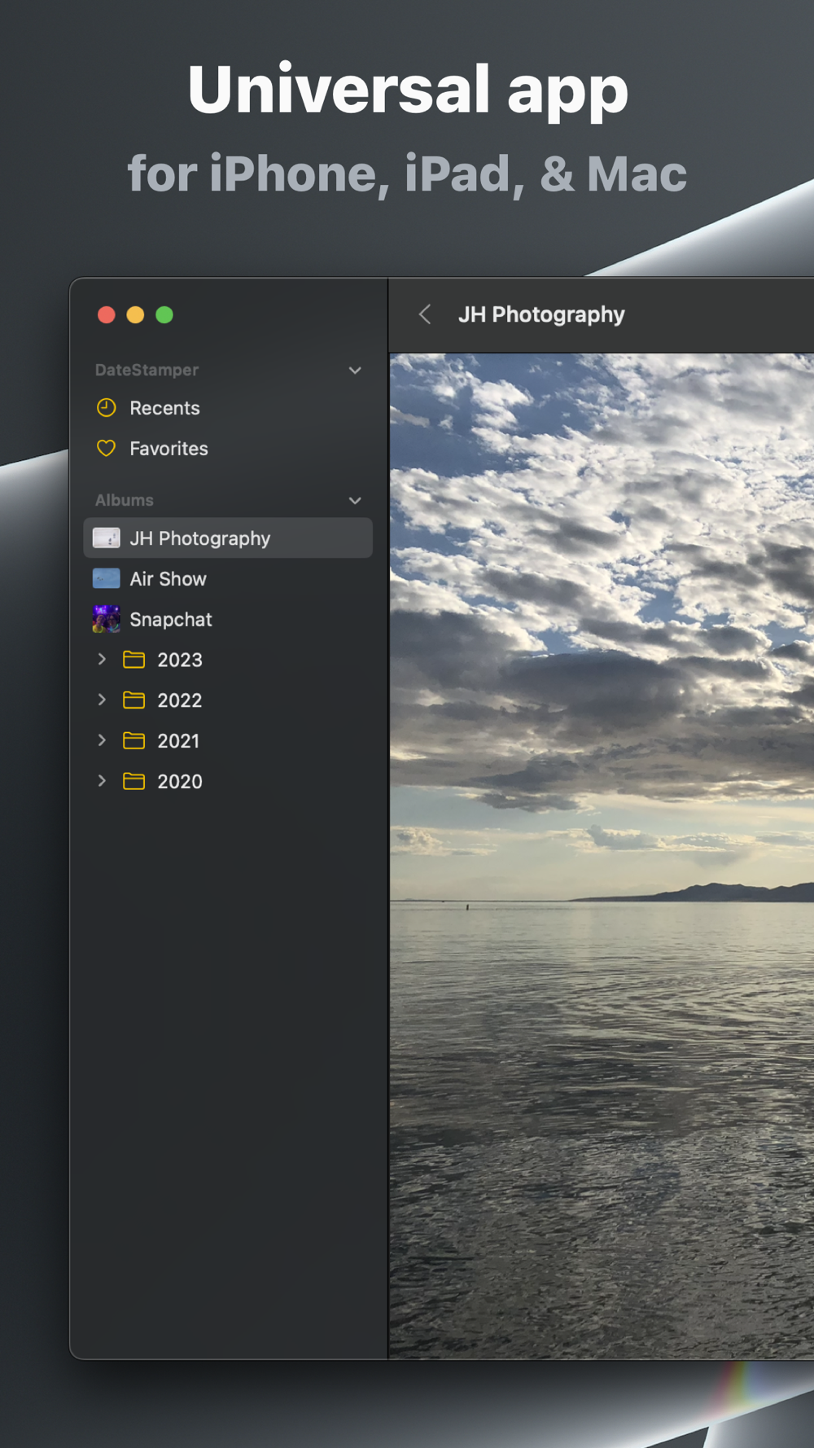Click the 2022 folder icon

click(x=133, y=700)
